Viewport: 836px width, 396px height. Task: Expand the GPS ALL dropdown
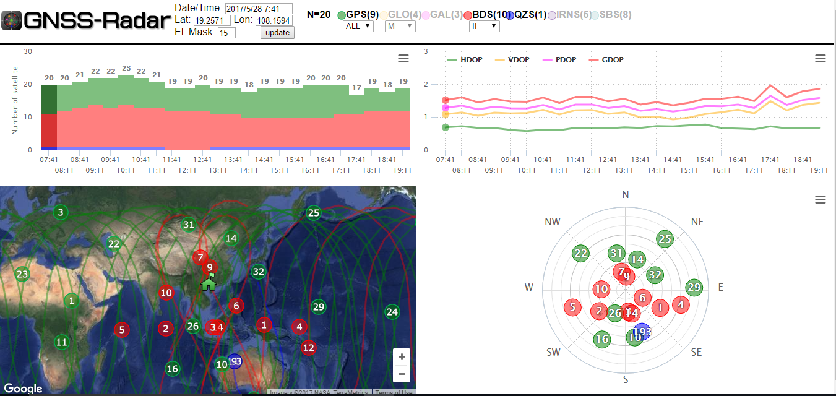358,26
